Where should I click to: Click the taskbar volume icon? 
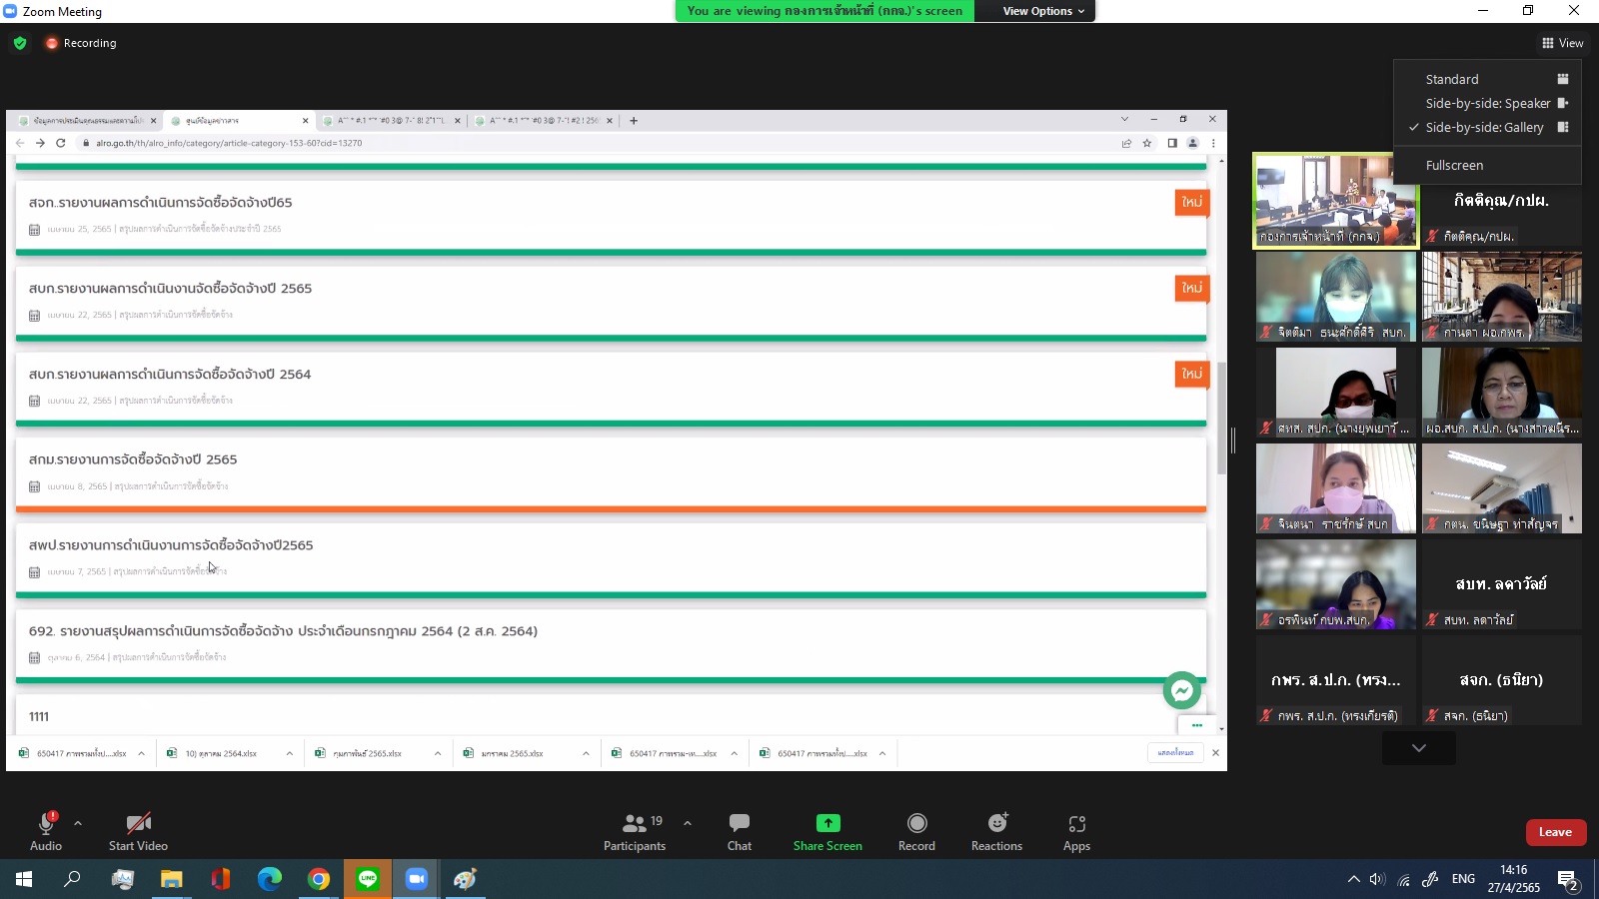coord(1377,879)
